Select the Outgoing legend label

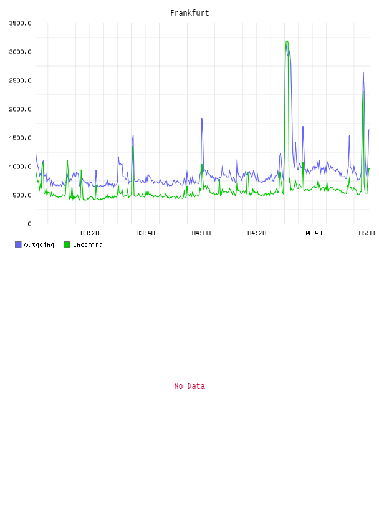(39, 245)
